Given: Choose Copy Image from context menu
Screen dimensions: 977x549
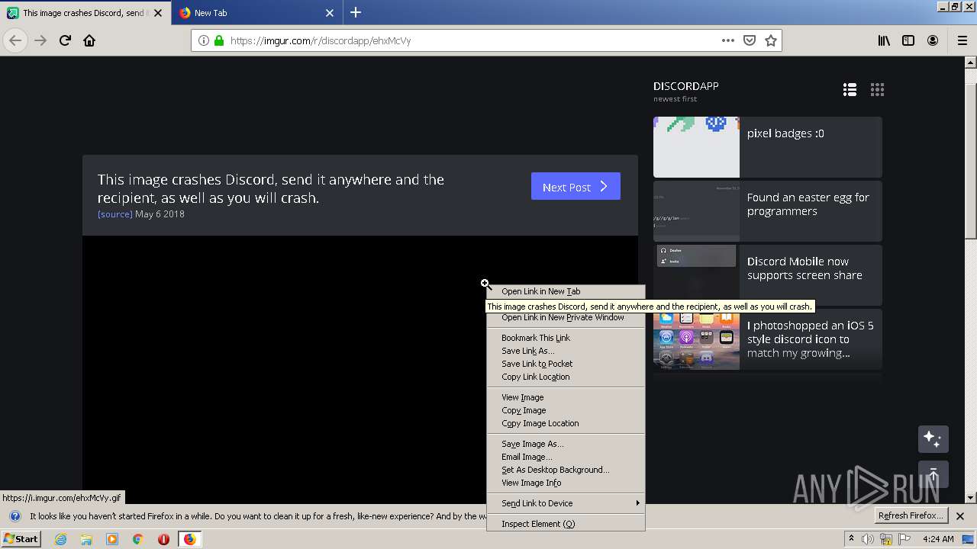Looking at the screenshot, I should 566,410.
